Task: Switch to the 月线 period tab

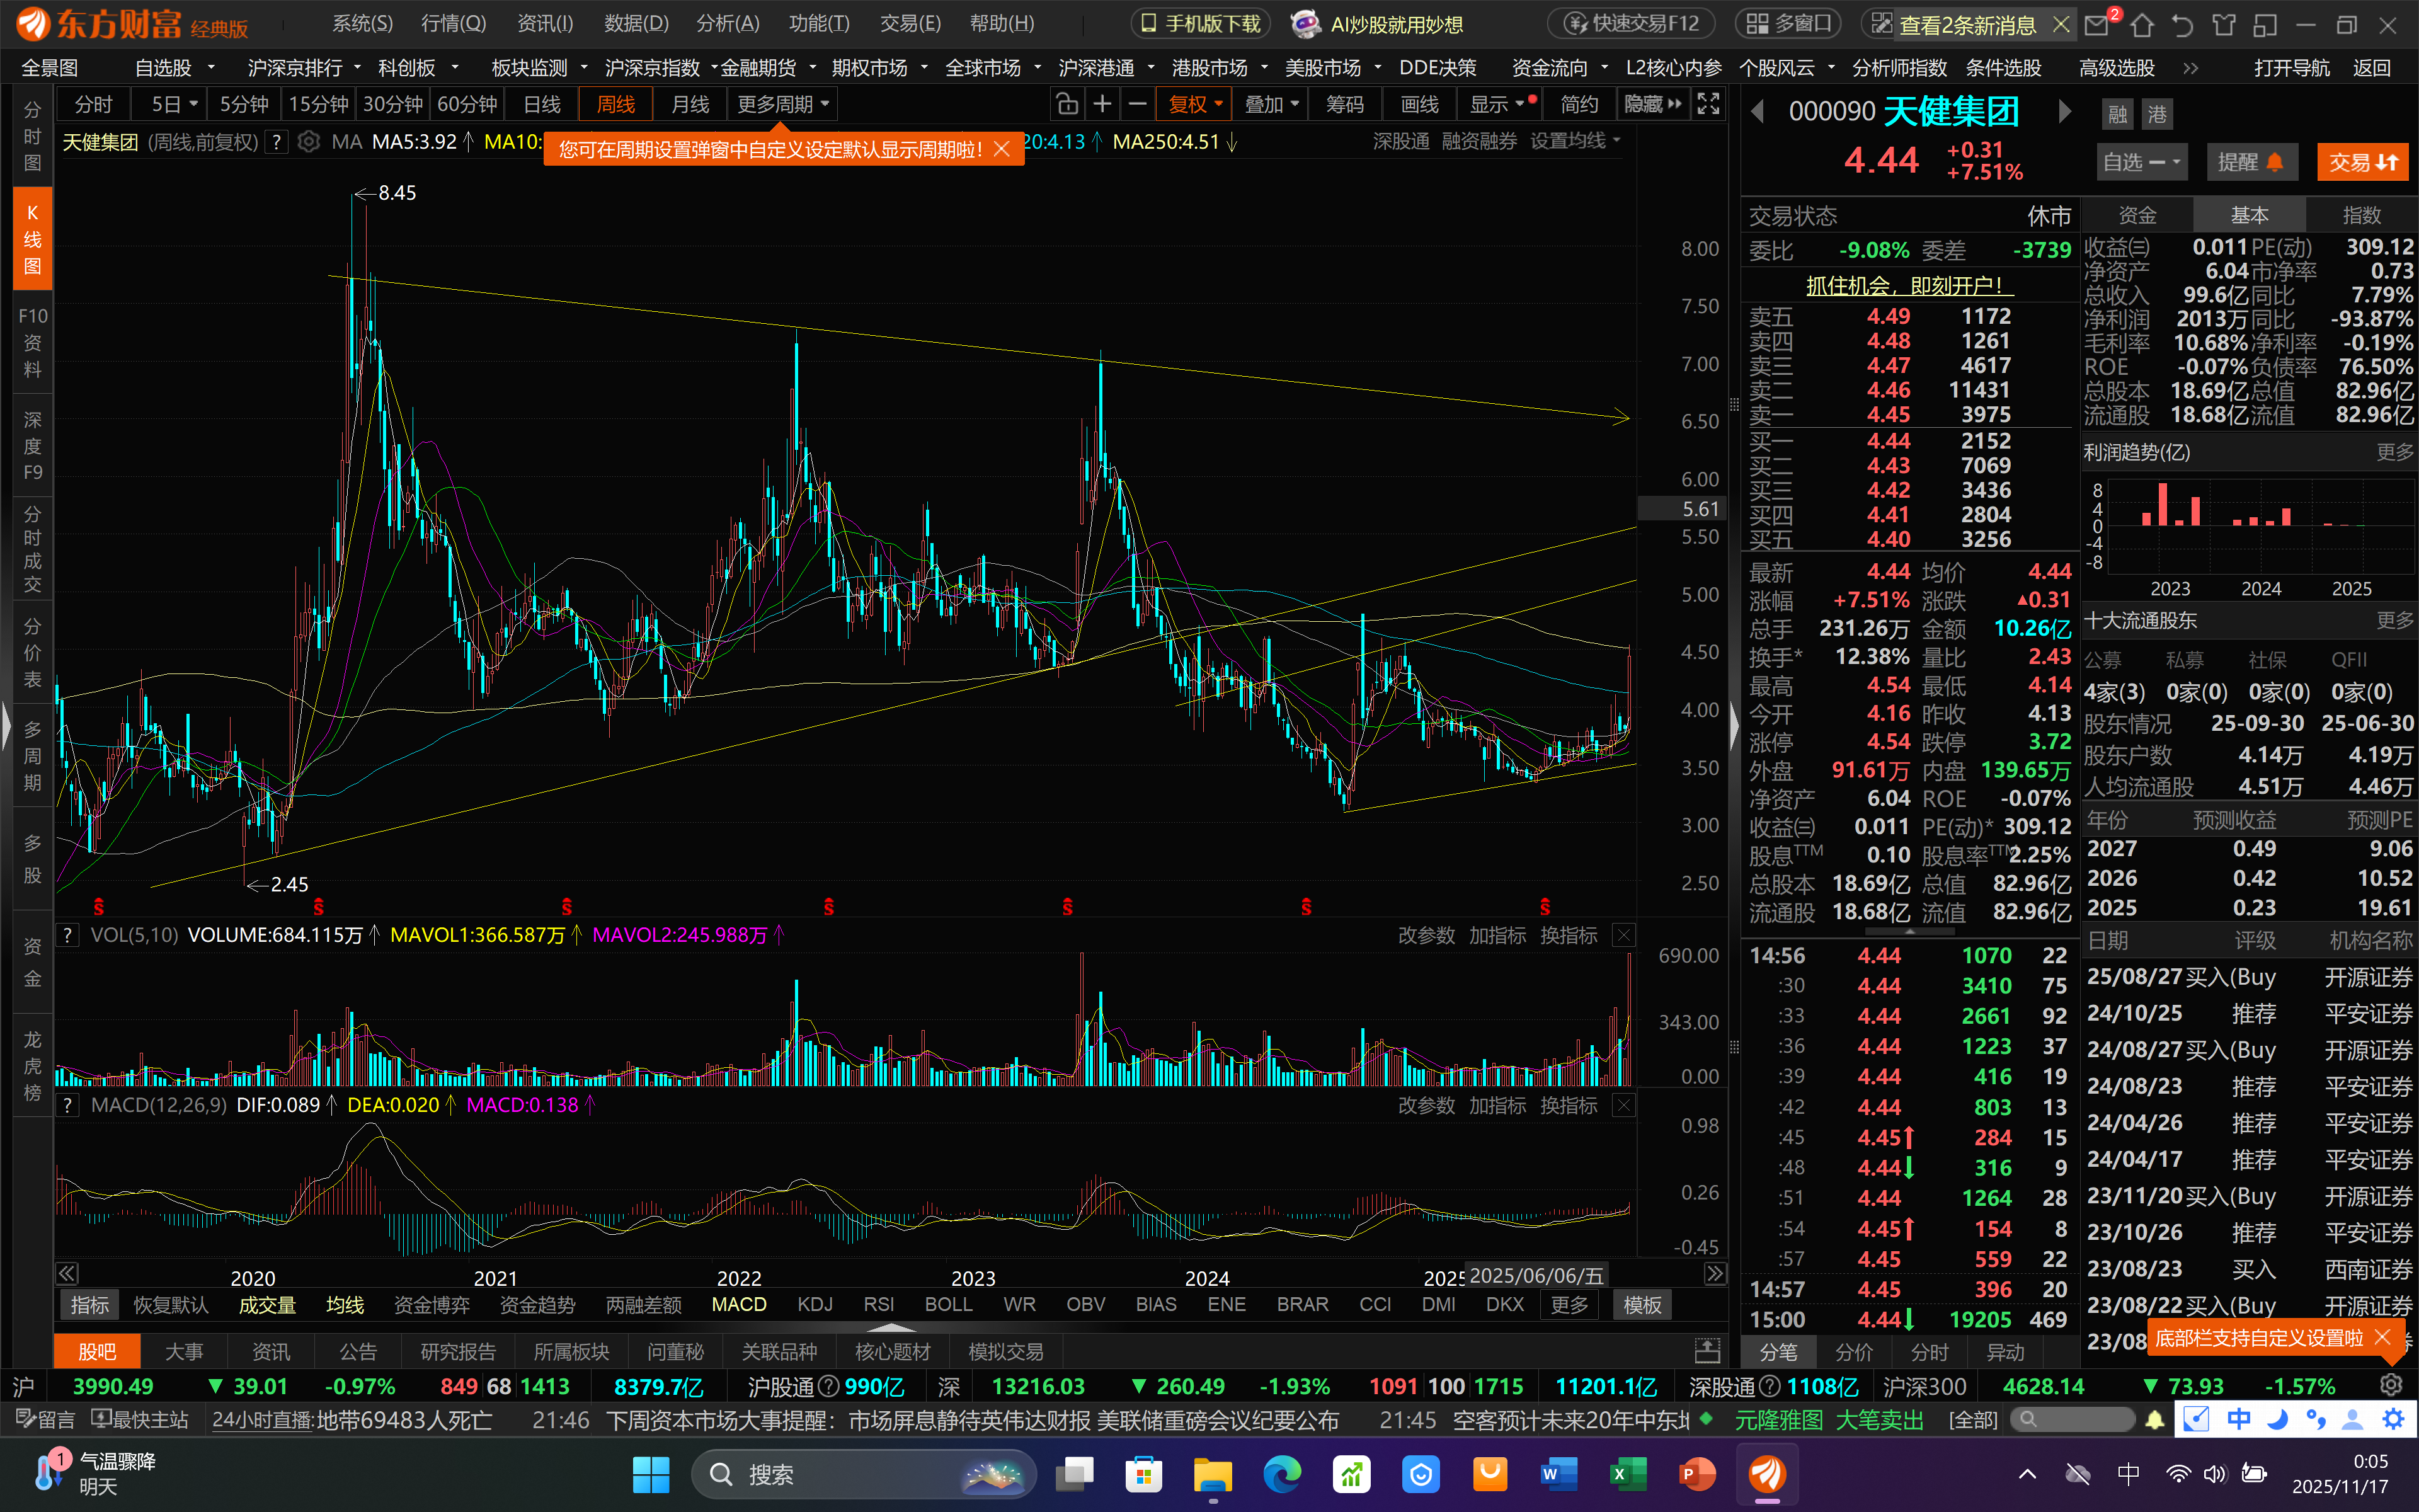Action: pos(690,104)
